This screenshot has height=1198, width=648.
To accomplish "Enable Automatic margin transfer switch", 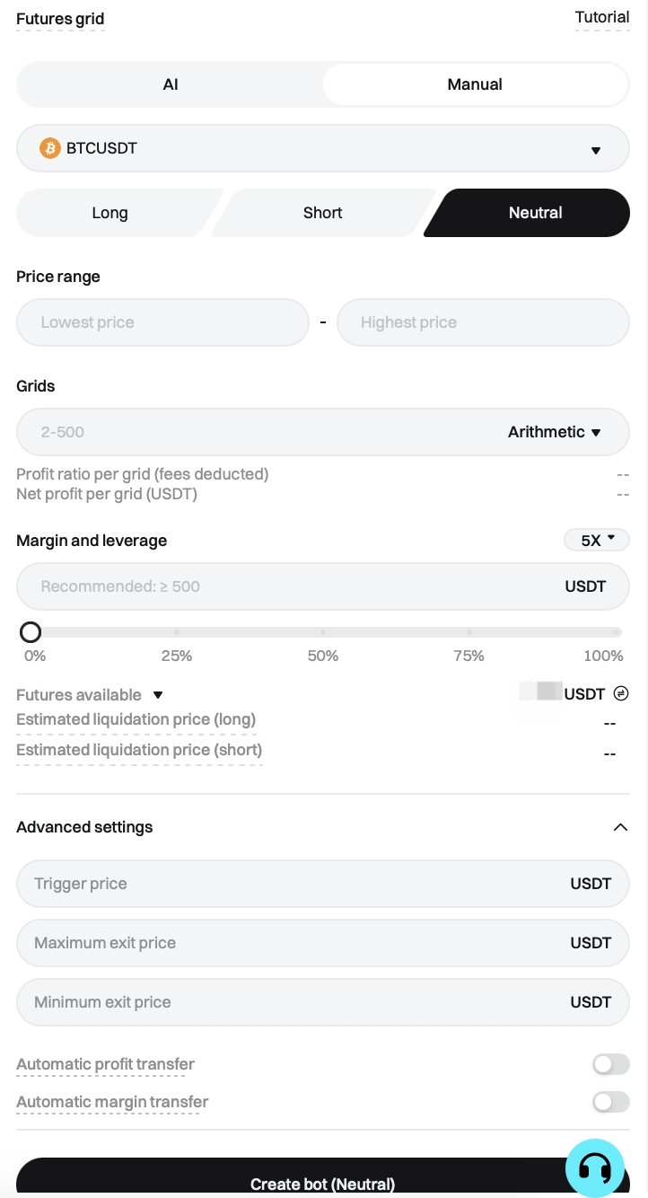I will click(610, 1102).
